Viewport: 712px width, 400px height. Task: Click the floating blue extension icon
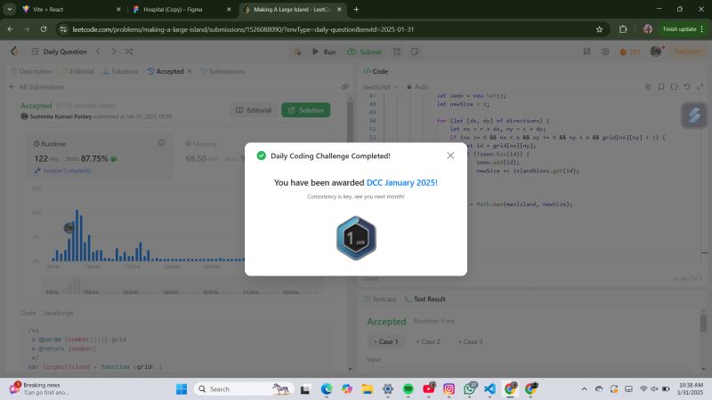(x=694, y=116)
